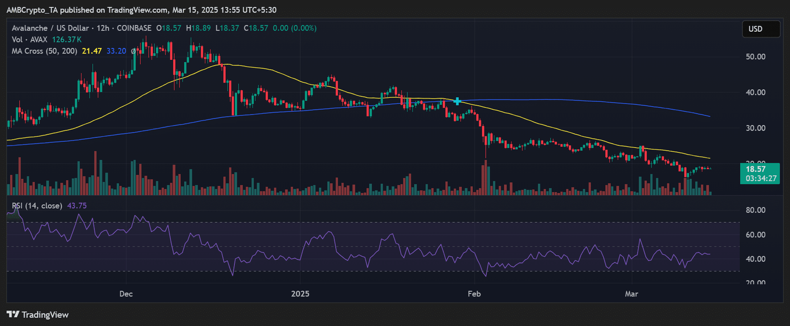
Task: Open the USD currency selector
Action: pos(761,29)
